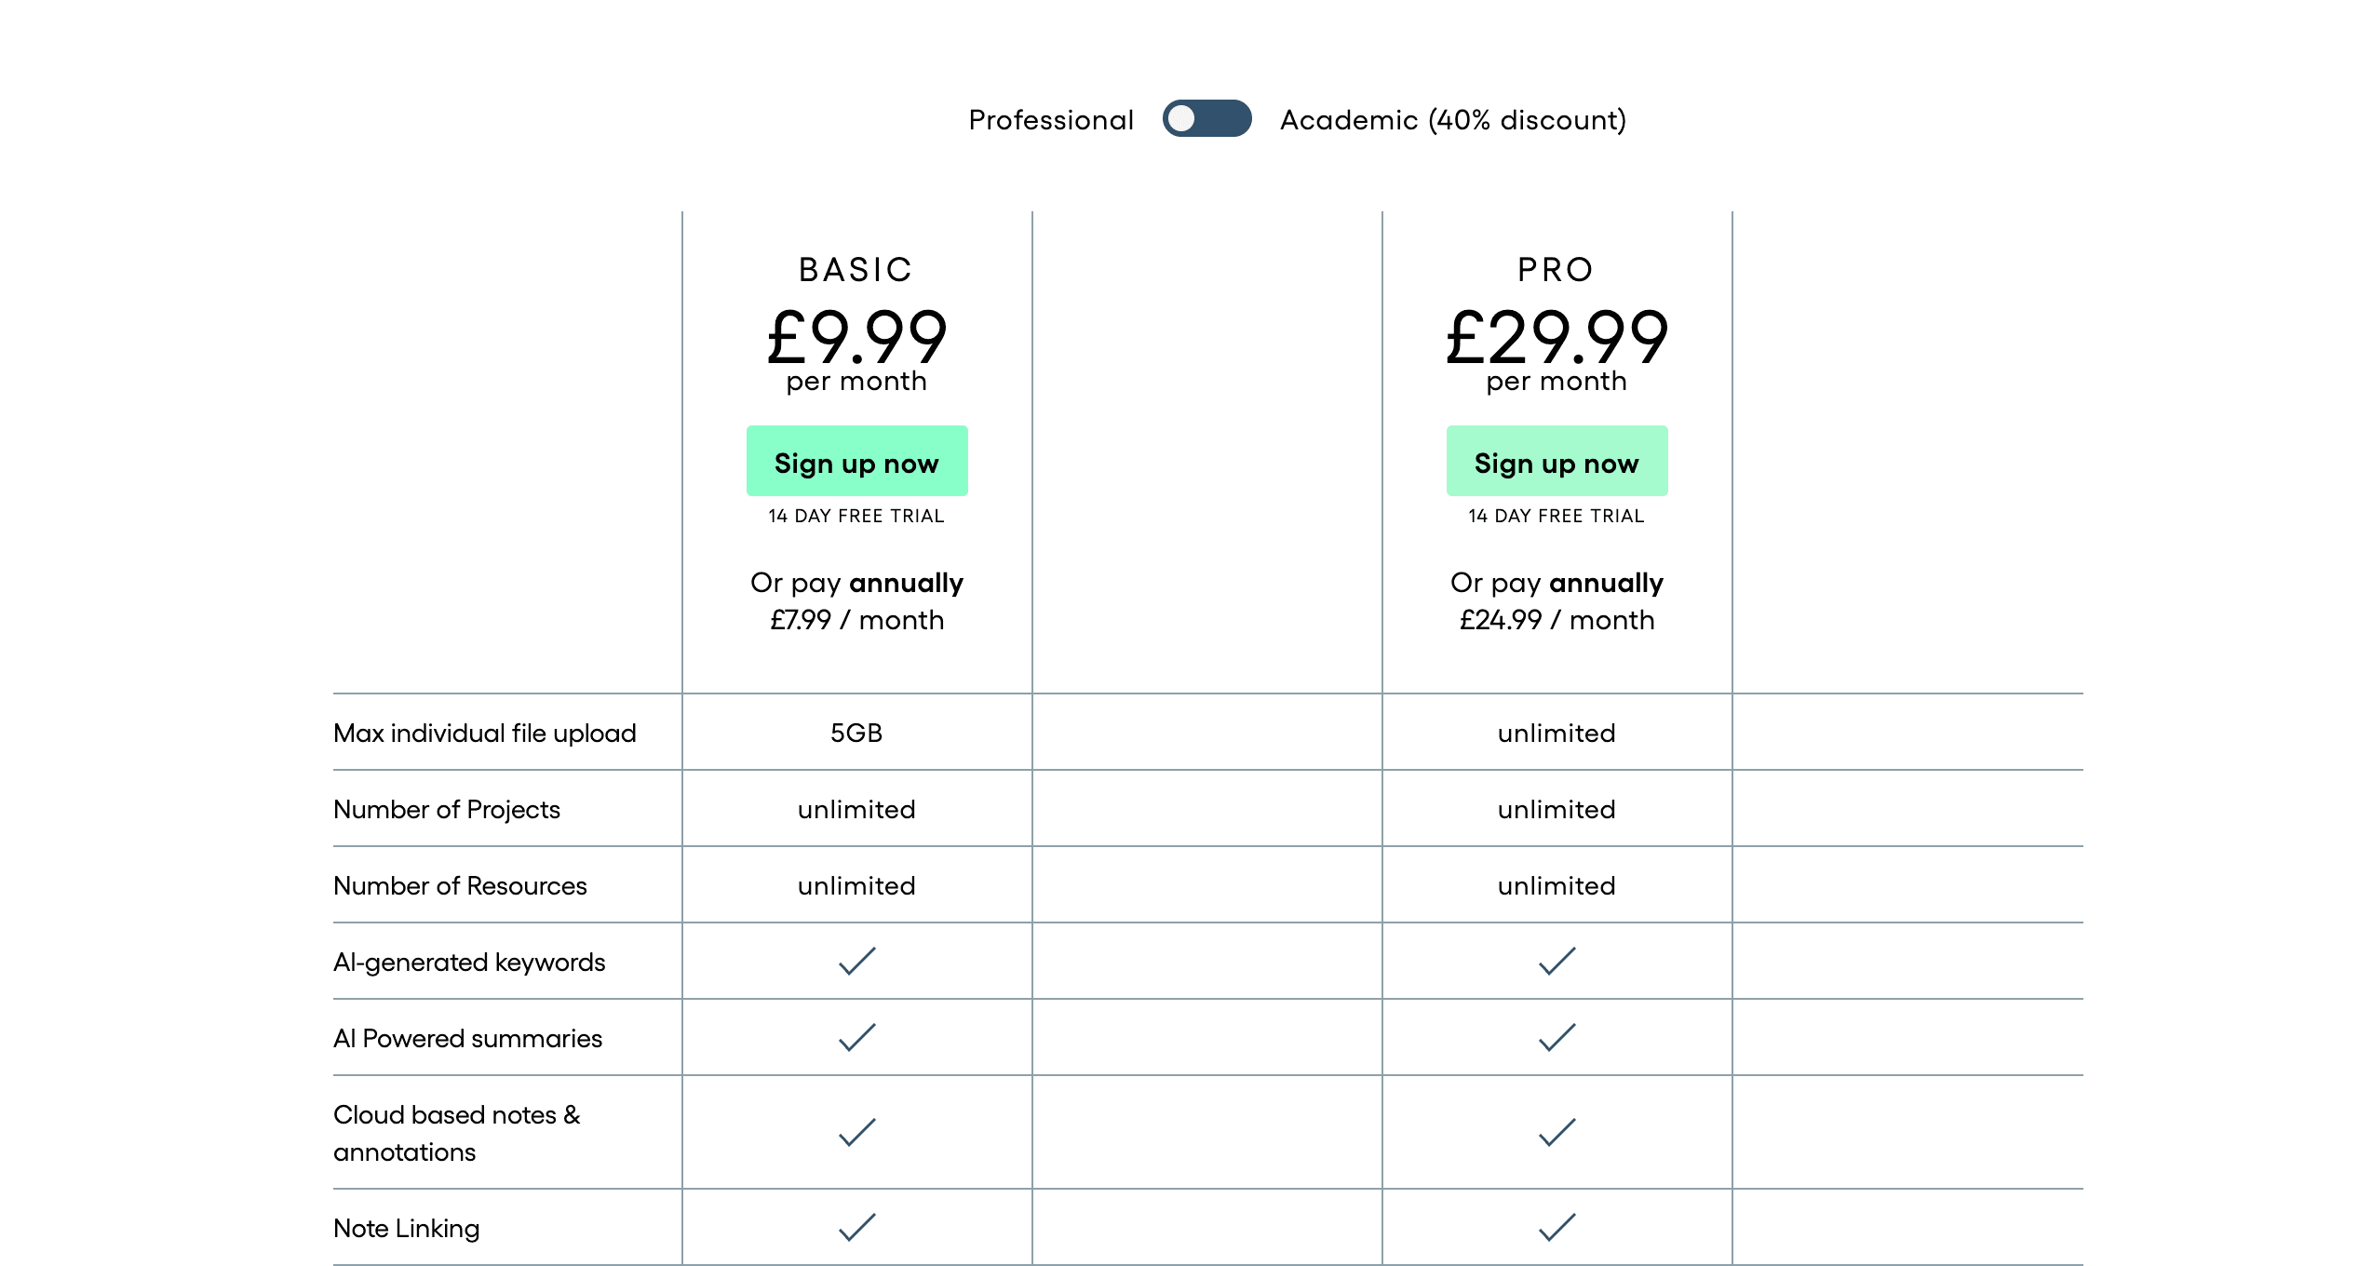Click Pro's Cloud based notes checkmark

1557,1133
